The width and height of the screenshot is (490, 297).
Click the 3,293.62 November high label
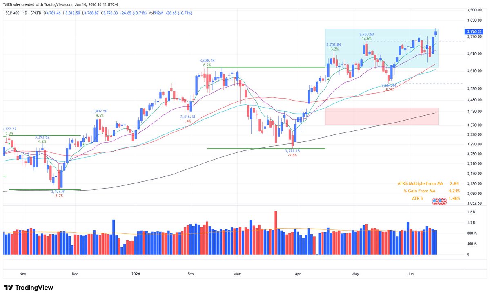tap(42, 137)
